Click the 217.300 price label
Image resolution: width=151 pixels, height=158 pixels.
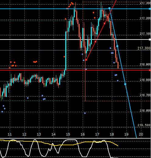coord(145,3)
